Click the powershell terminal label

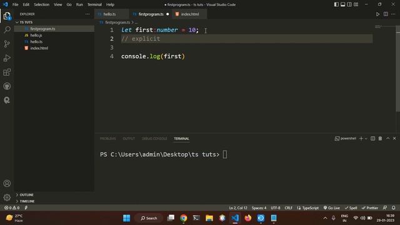346,139
